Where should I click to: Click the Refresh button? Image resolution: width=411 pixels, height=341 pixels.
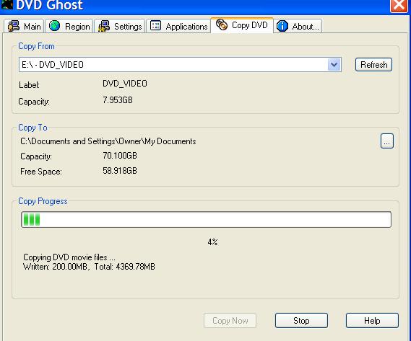point(373,65)
